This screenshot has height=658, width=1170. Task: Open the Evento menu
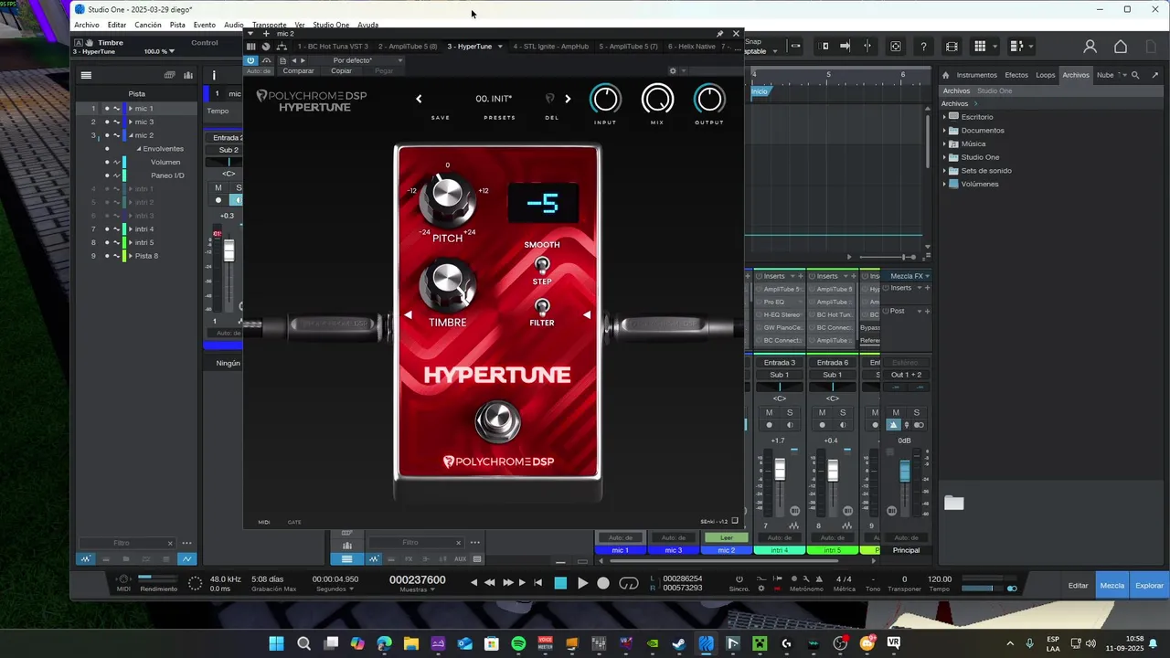click(x=205, y=25)
